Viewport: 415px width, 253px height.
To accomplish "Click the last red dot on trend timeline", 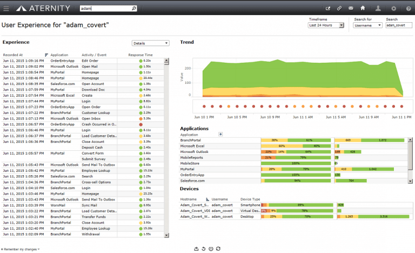I will click(402, 106).
